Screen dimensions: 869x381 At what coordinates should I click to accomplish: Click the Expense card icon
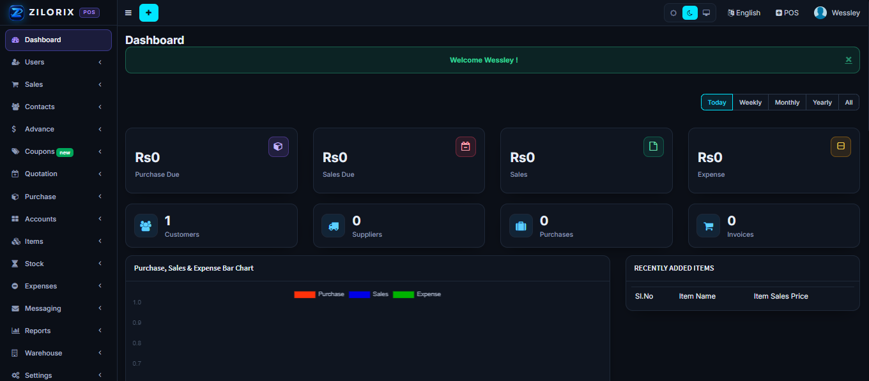pyautogui.click(x=841, y=147)
